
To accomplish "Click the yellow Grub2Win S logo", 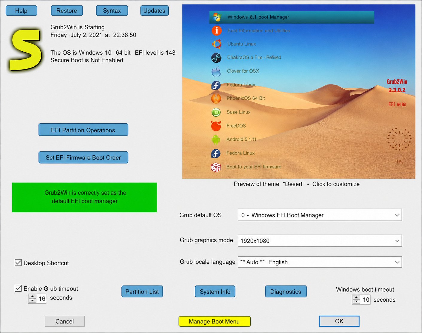I will click(26, 50).
